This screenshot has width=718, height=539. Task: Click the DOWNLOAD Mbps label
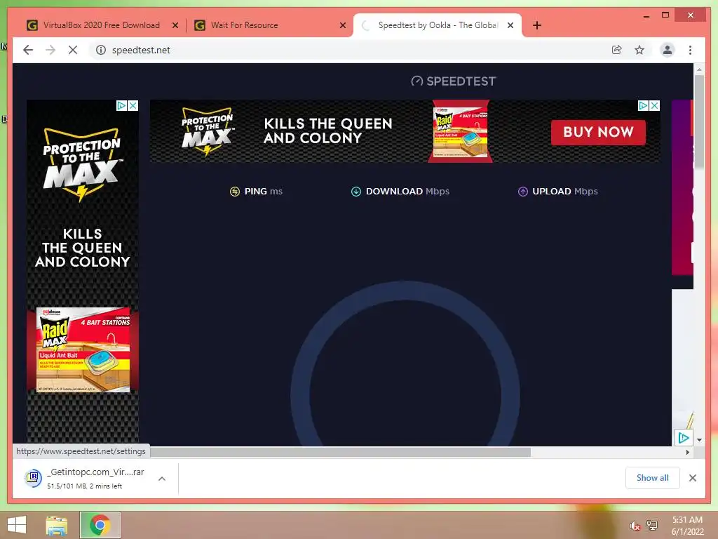pyautogui.click(x=407, y=191)
